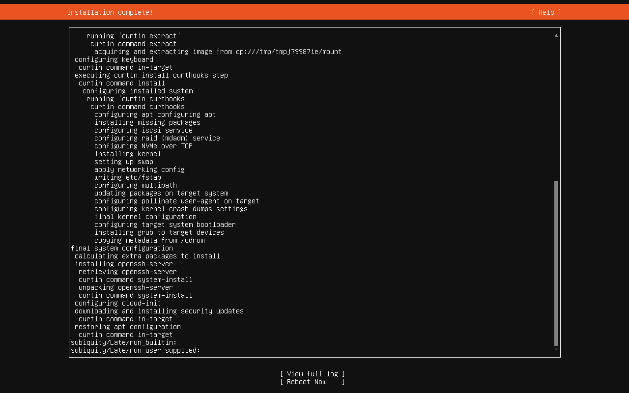629x393 pixels.
Task: Select line 'acquiring and extracting image from cp:///tmp'
Action: point(218,52)
